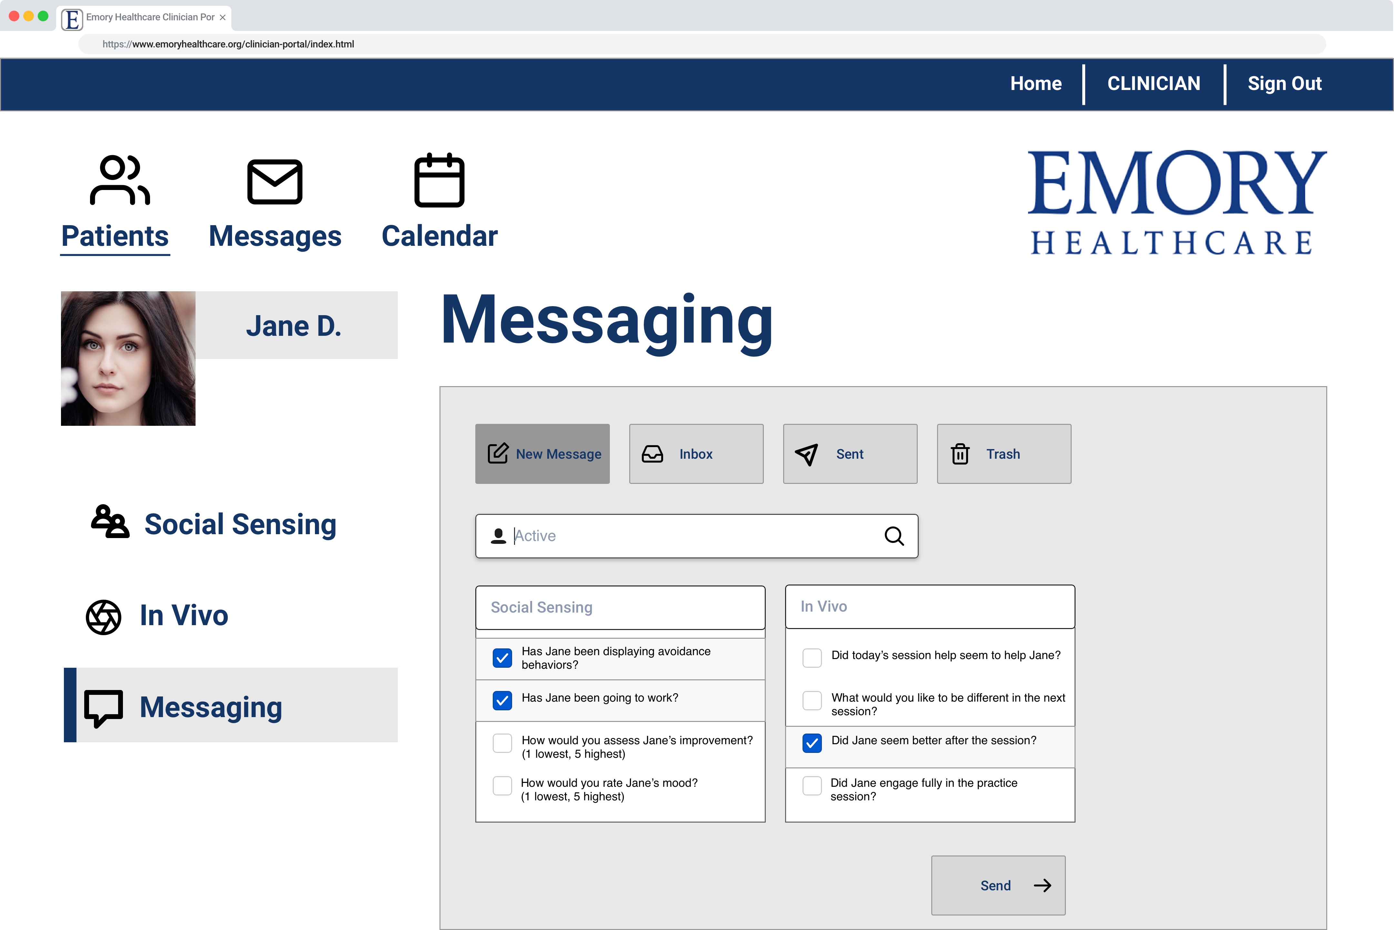
Task: Select Messaging sidebar label
Action: point(211,708)
